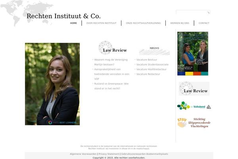Open Onze Rechtshulpverlening menu item
Image resolution: width=238 pixels, height=159 pixels.
(143, 23)
